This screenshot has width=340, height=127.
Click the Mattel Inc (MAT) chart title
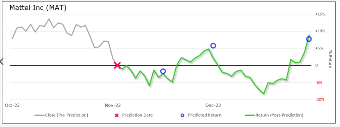[38, 8]
